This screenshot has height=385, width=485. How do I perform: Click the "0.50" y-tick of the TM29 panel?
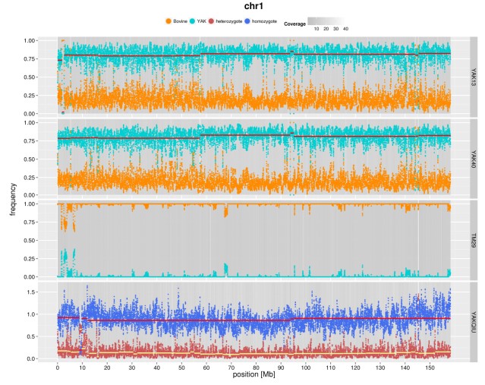(29, 241)
